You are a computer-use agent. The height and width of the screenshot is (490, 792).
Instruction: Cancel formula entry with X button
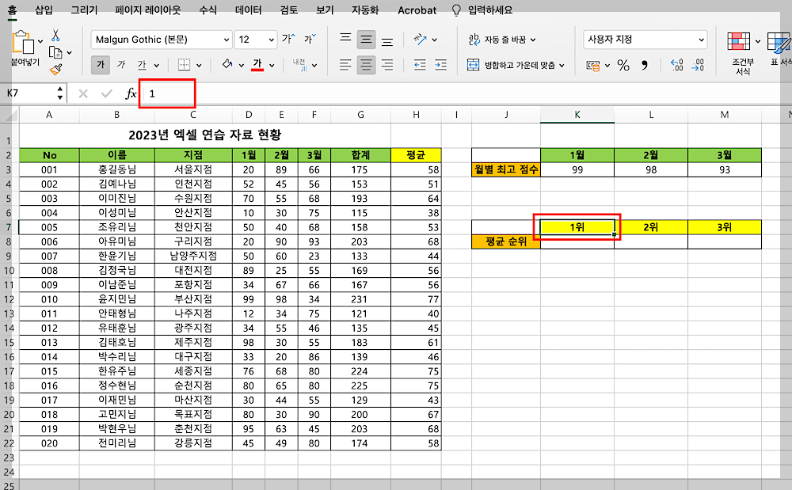(x=83, y=93)
